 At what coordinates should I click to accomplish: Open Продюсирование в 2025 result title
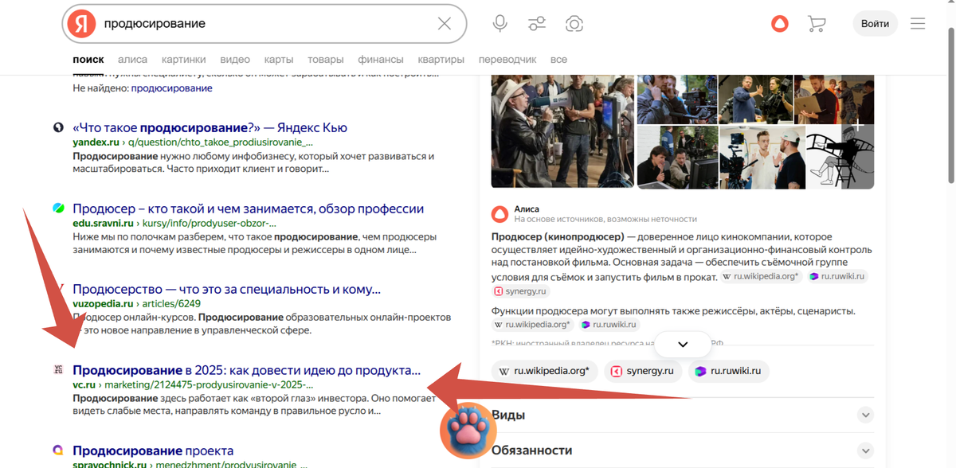tap(246, 370)
